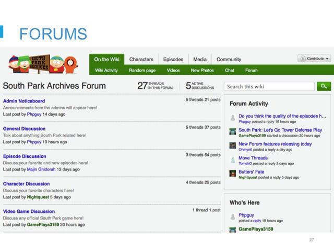Click '3 threads 64 posts' text
The image size is (334, 251).
pos(203,155)
